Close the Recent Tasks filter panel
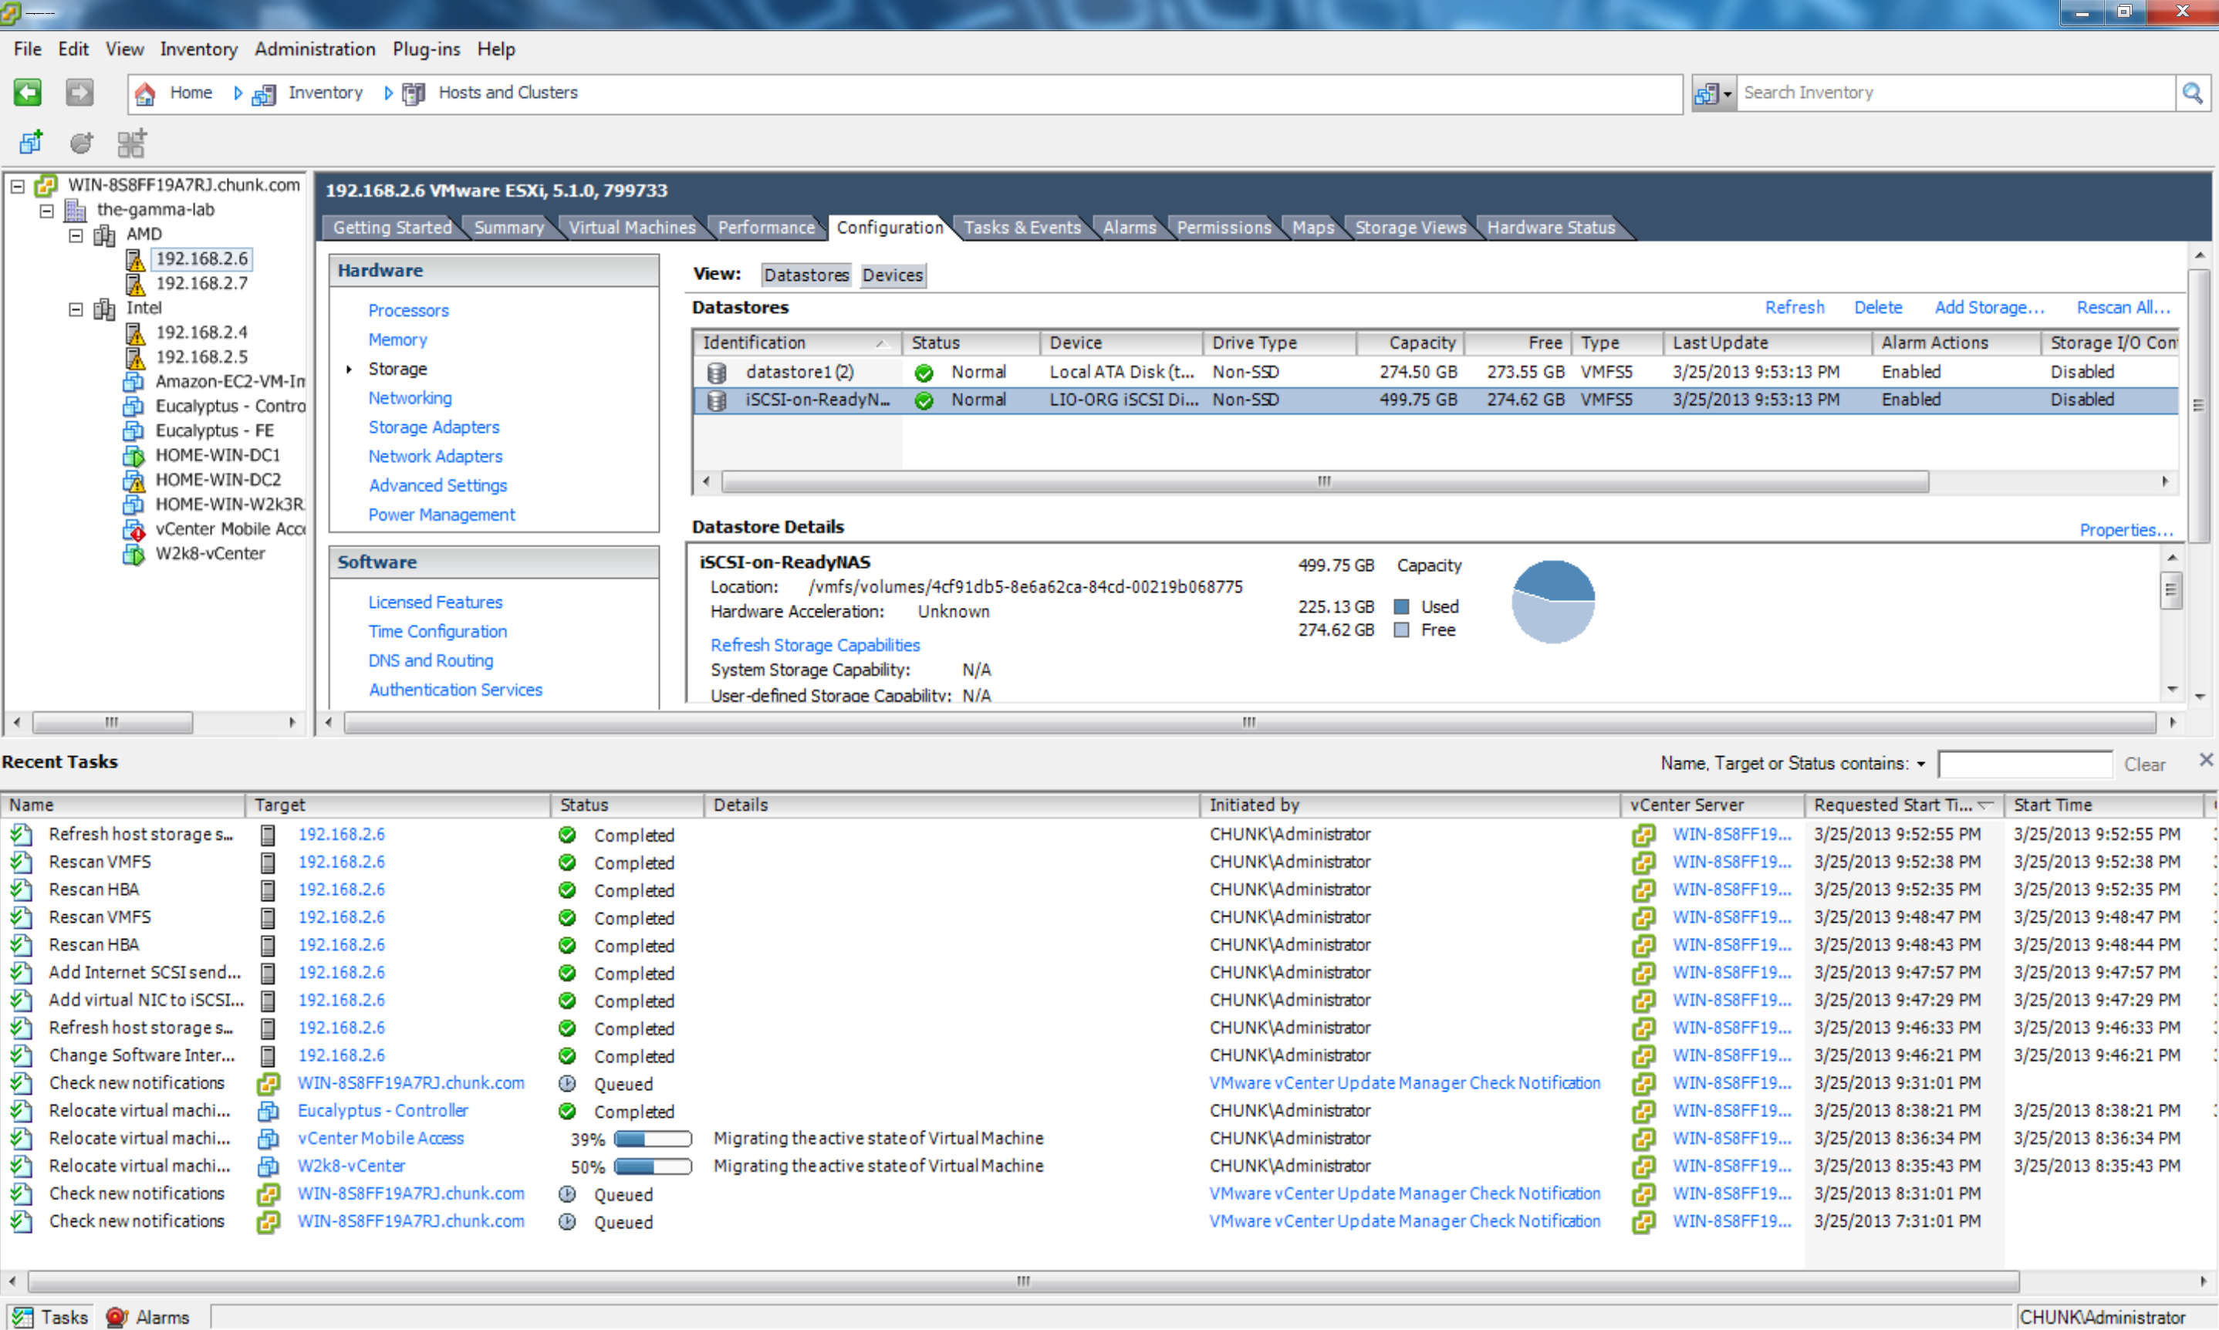This screenshot has width=2219, height=1330. [x=2206, y=760]
